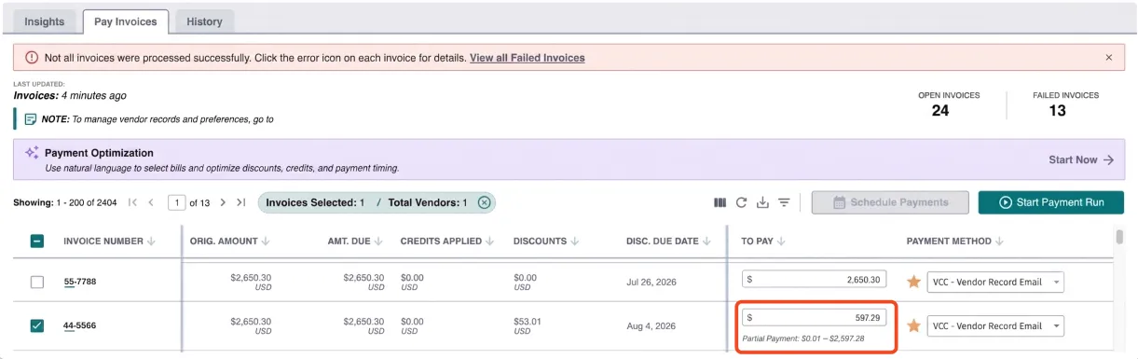1138x359 pixels.
Task: Sort by Invoice Number column arrow
Action: tap(151, 242)
